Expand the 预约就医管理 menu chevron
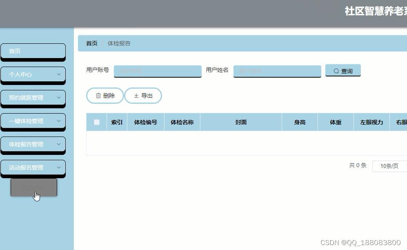Screen dimensions: 407x250 coord(58,98)
